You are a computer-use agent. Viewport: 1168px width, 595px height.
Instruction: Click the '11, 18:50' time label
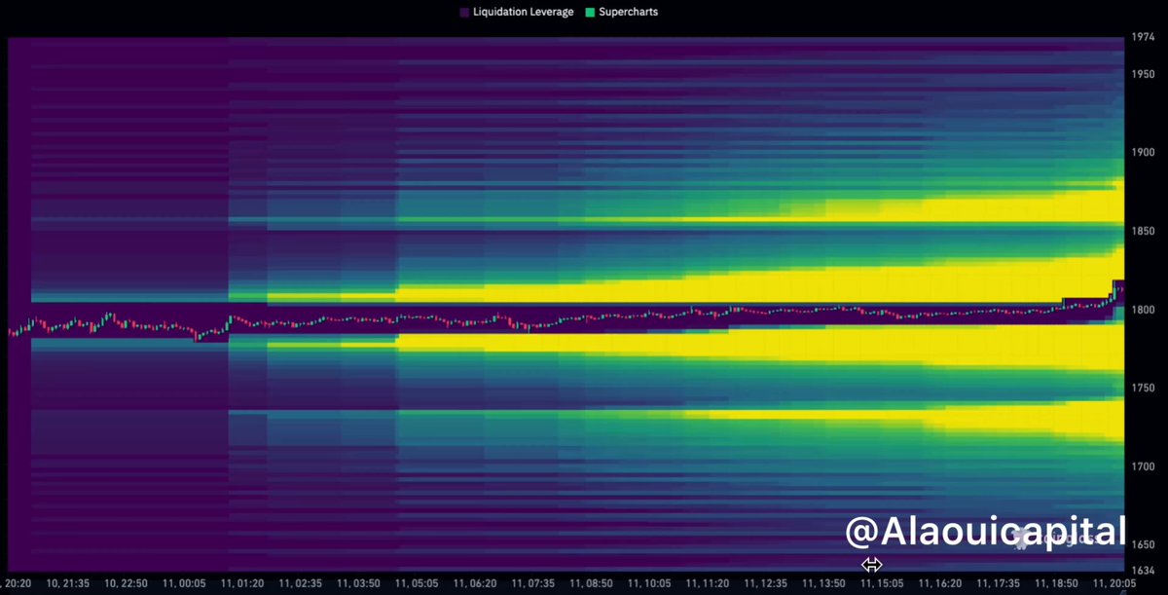click(x=1056, y=583)
